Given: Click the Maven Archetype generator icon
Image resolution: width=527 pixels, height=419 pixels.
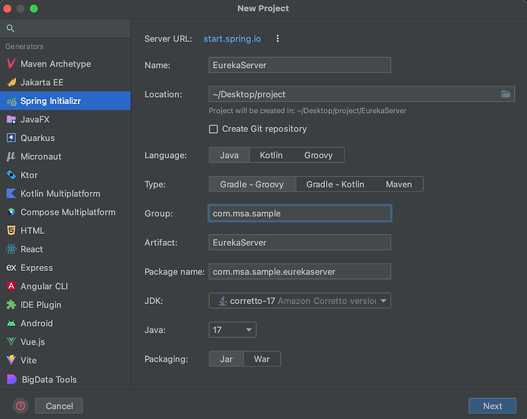Looking at the screenshot, I should pos(11,64).
